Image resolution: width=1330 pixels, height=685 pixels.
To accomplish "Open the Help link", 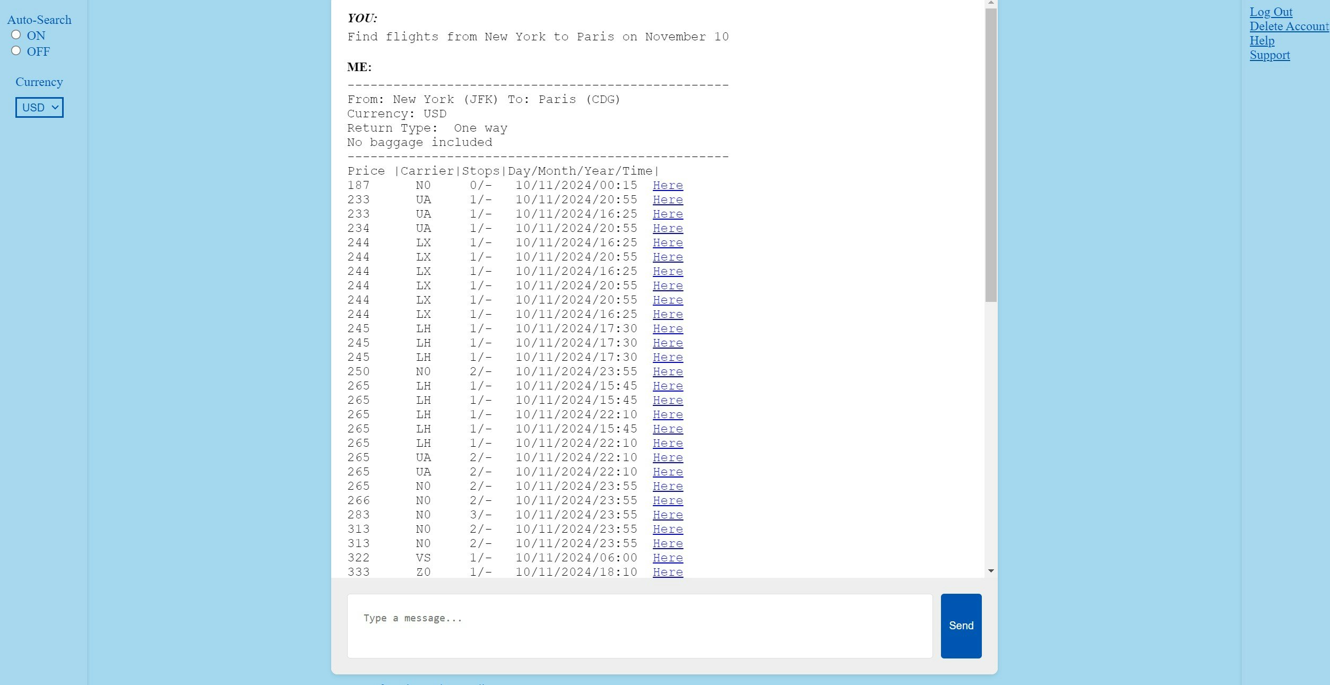I will pyautogui.click(x=1262, y=40).
